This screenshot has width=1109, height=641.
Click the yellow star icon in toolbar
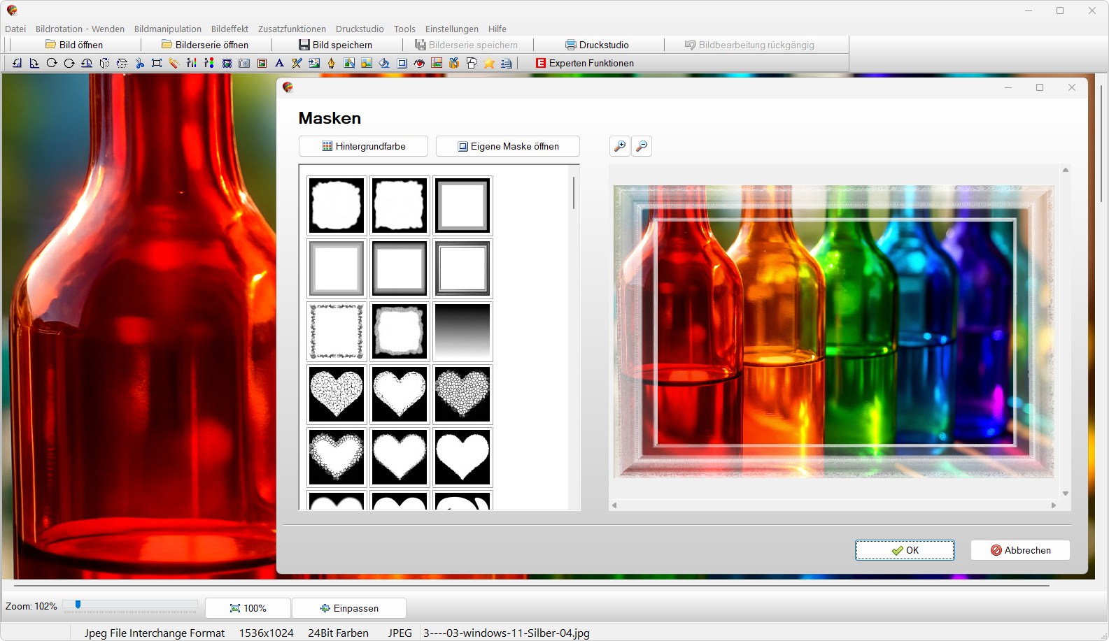(x=489, y=63)
